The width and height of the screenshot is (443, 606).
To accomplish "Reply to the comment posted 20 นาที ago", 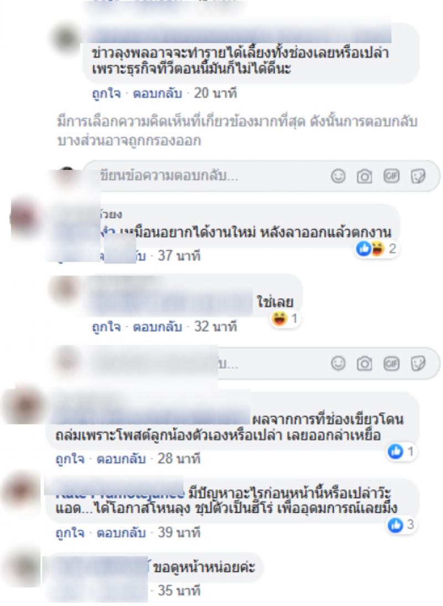I will tap(157, 94).
